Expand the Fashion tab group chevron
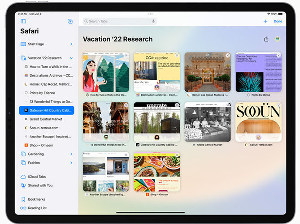Screen dimensions: 300x224 pyautogui.click(x=71, y=163)
